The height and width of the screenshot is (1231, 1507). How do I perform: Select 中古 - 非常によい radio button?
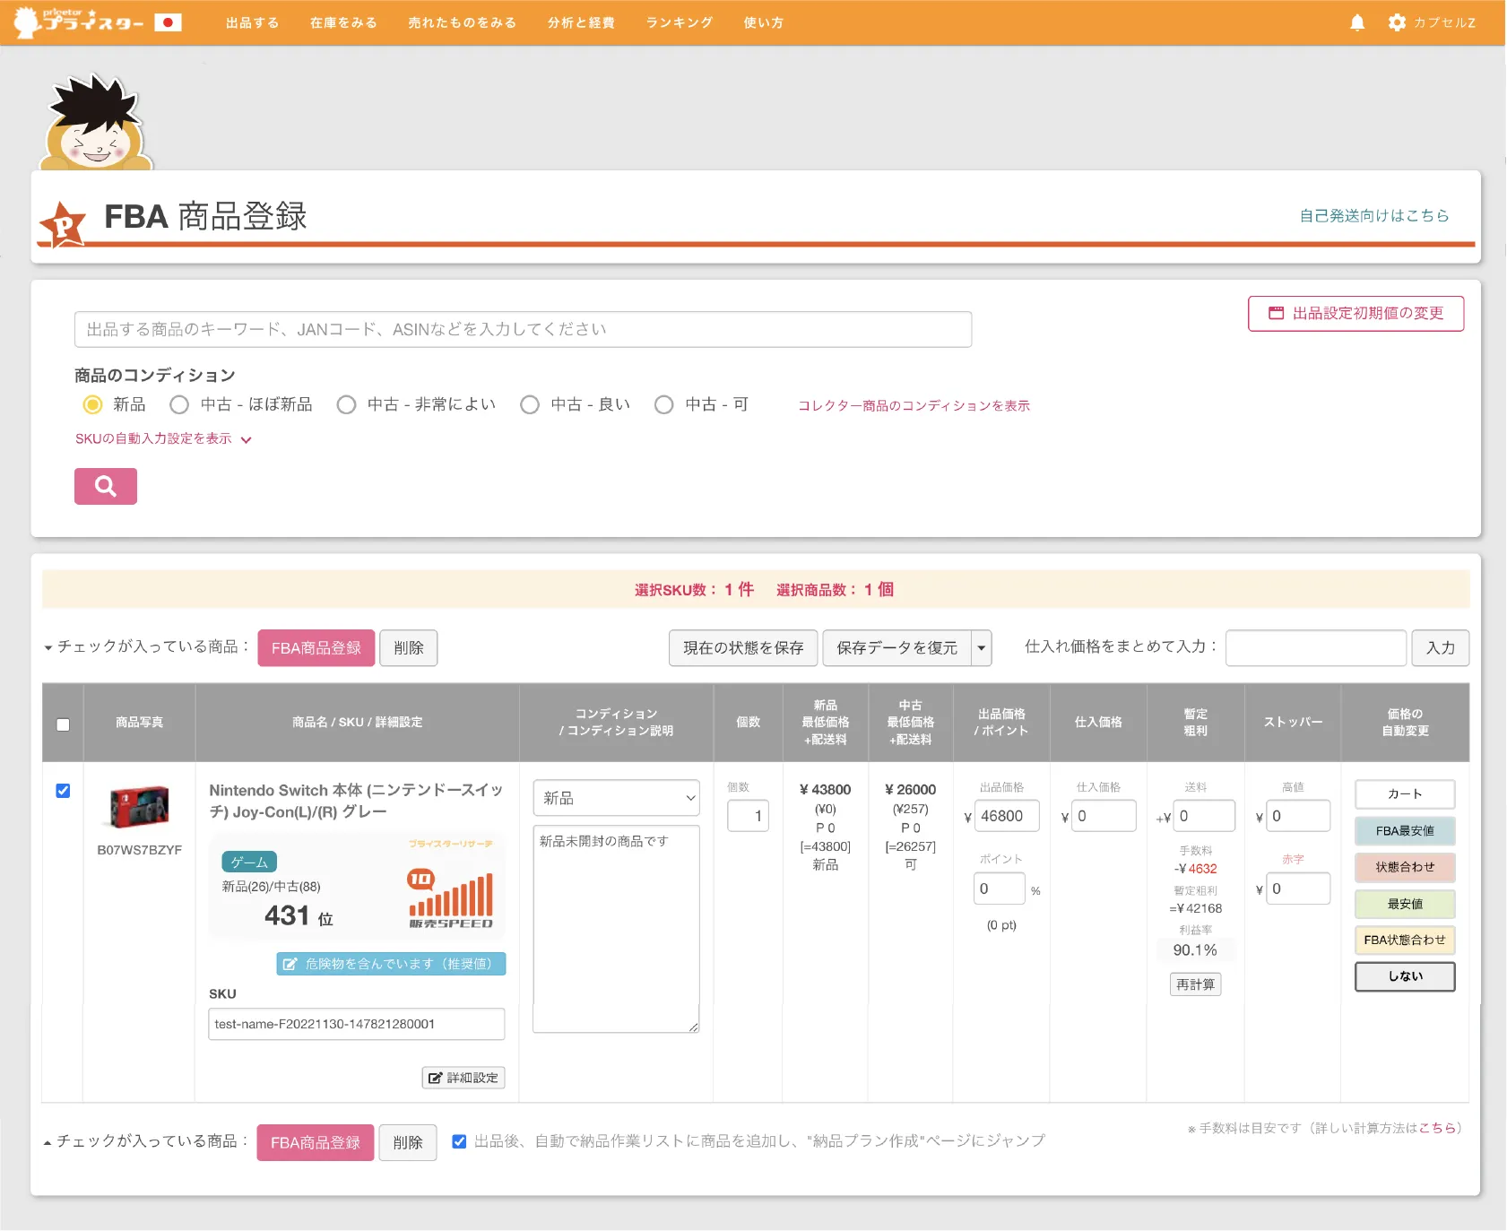click(346, 404)
